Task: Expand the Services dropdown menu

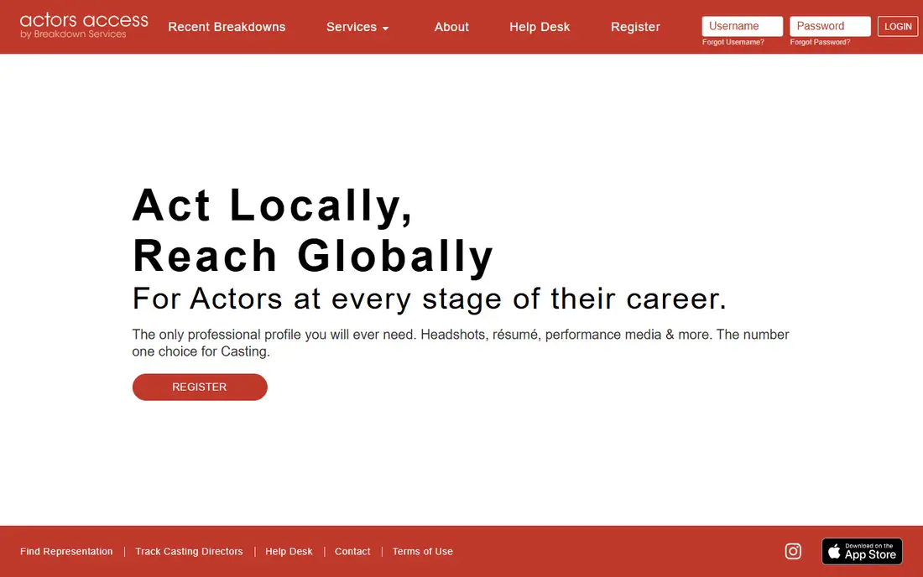Action: [x=357, y=27]
